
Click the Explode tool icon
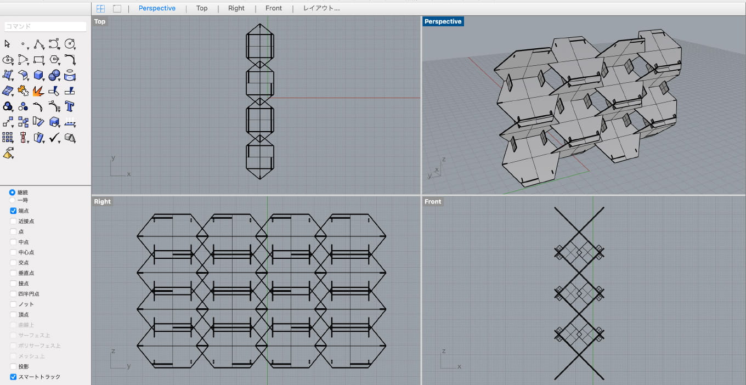coord(38,90)
